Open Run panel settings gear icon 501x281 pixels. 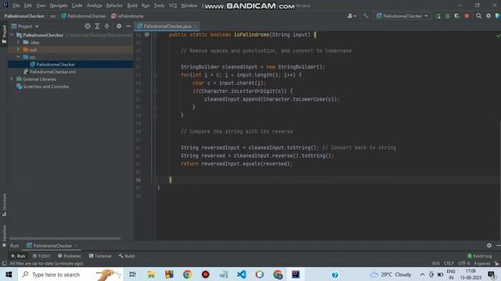489,245
